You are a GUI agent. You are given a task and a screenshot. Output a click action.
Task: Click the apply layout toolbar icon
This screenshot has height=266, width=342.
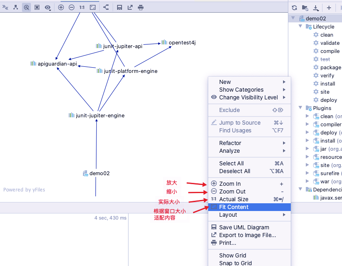(x=106, y=7)
